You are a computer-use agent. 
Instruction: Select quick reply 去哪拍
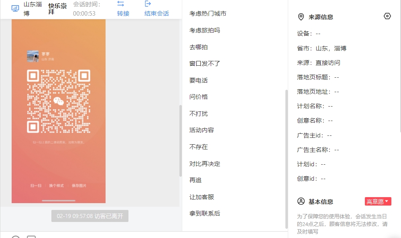click(x=198, y=47)
